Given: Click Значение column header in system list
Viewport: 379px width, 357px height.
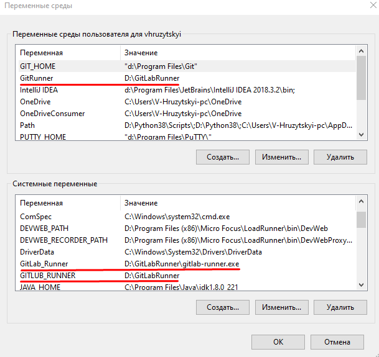Looking at the screenshot, I should coord(238,203).
